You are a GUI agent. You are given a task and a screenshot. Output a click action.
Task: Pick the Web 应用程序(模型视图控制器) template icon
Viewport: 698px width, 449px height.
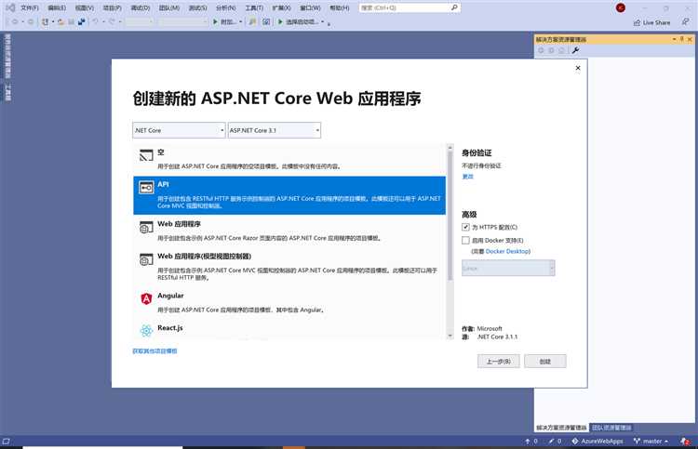coord(146,259)
